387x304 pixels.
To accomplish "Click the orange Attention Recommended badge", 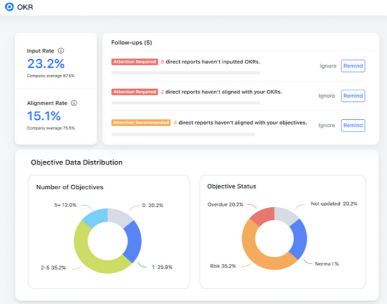I will 141,123.
